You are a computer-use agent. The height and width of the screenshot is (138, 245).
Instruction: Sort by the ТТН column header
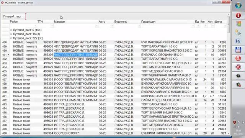pos(40,21)
